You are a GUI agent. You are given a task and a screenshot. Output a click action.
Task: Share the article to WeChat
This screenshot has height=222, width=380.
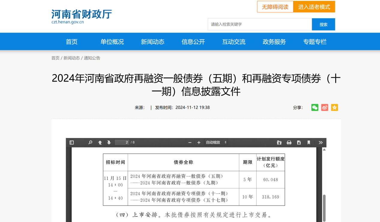coord(315,107)
